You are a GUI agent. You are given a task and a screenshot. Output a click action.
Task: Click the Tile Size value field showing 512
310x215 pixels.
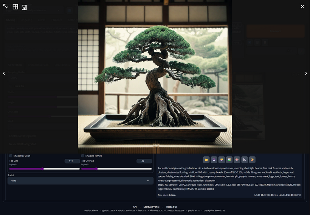71,161
